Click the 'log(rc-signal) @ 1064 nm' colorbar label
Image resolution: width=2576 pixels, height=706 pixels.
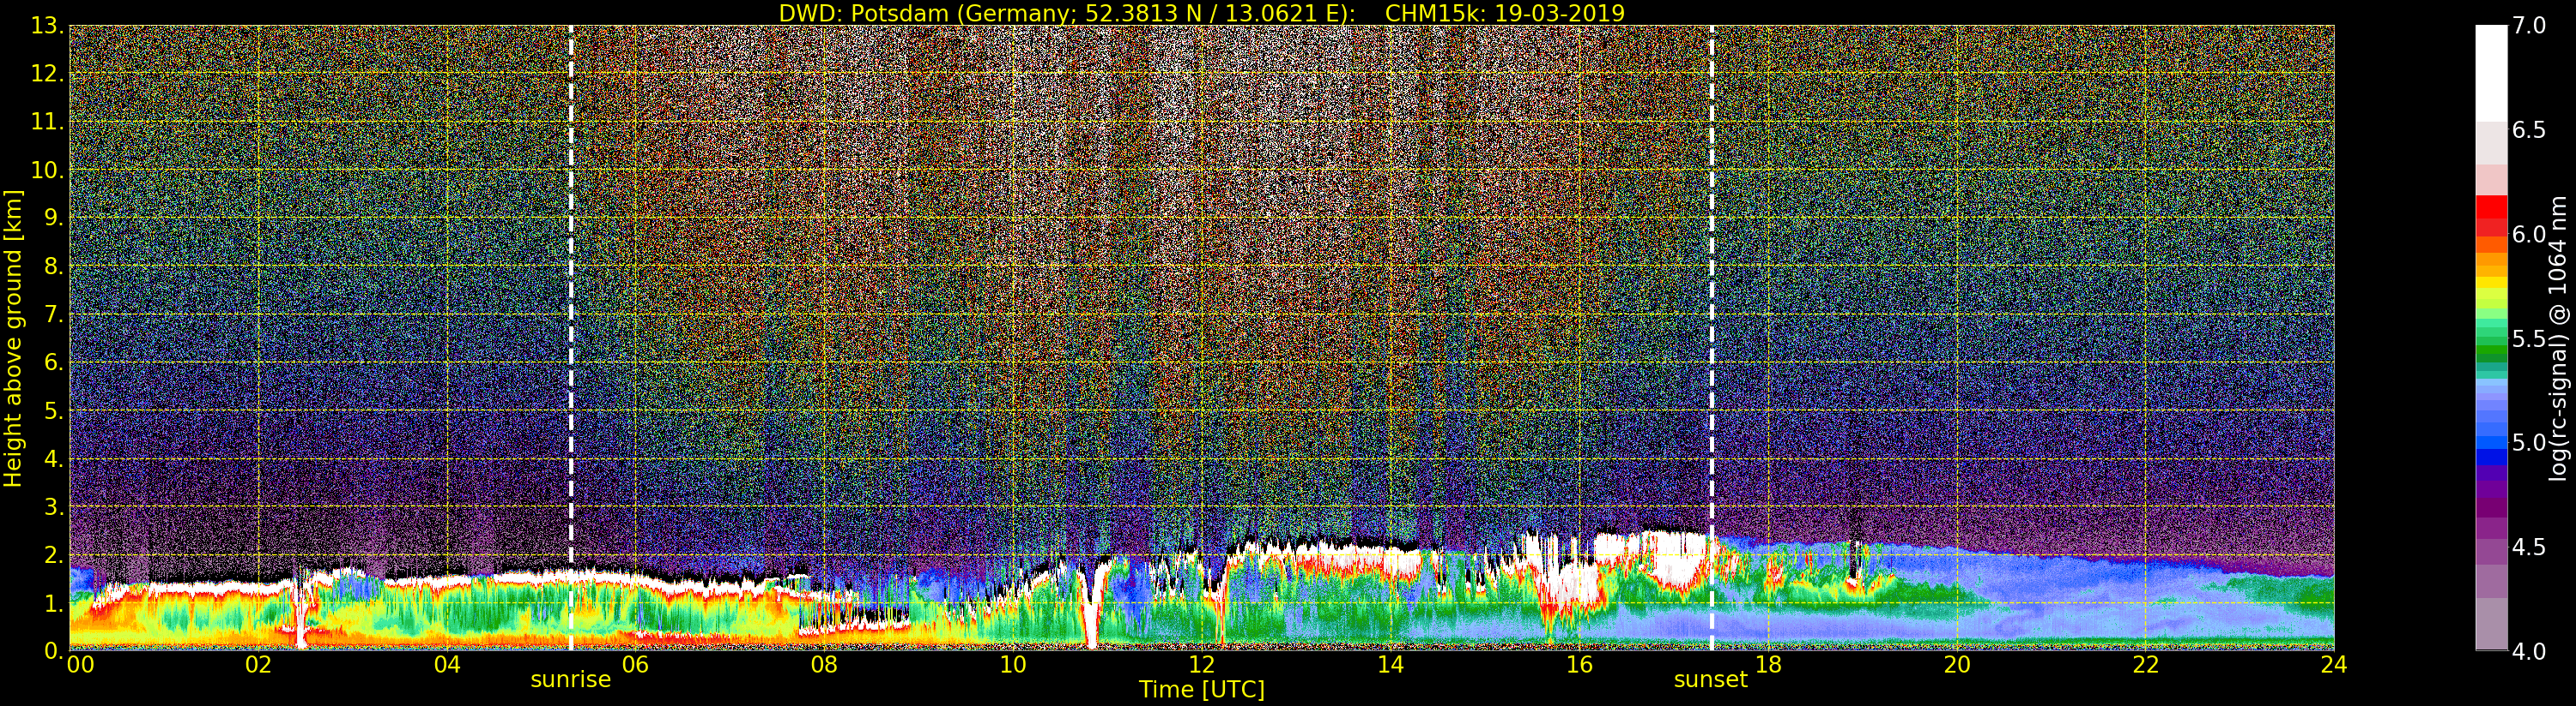2558,338
